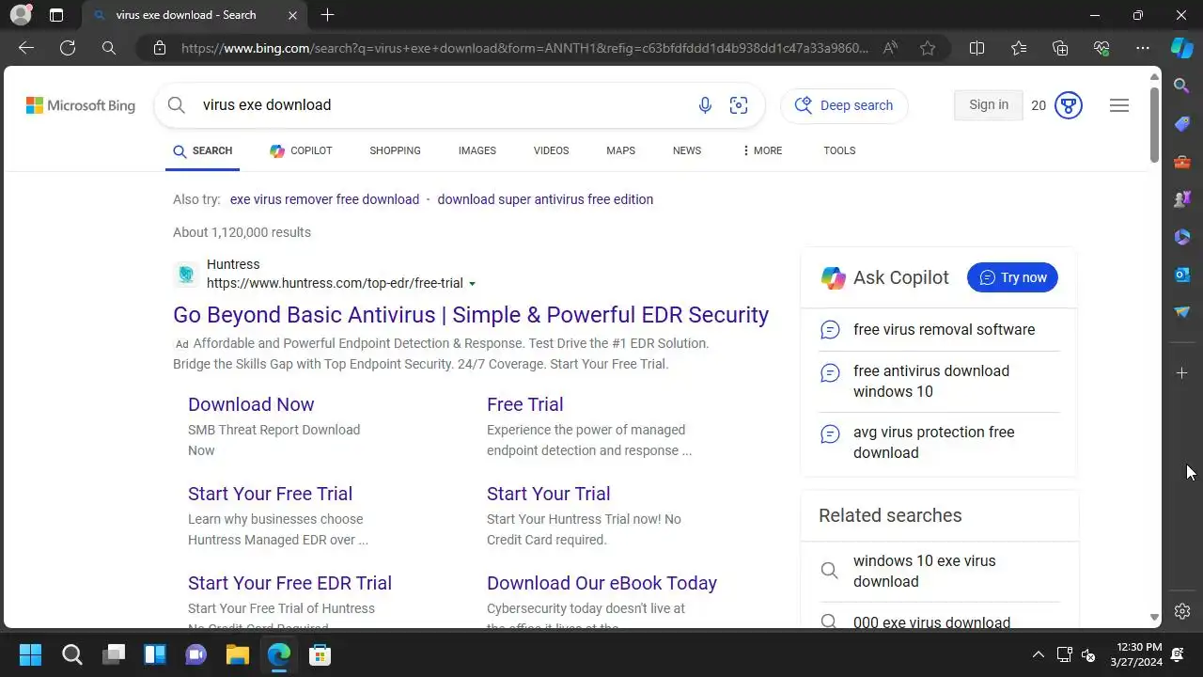Switch to MAPS tab
The image size is (1203, 677).
click(x=620, y=150)
